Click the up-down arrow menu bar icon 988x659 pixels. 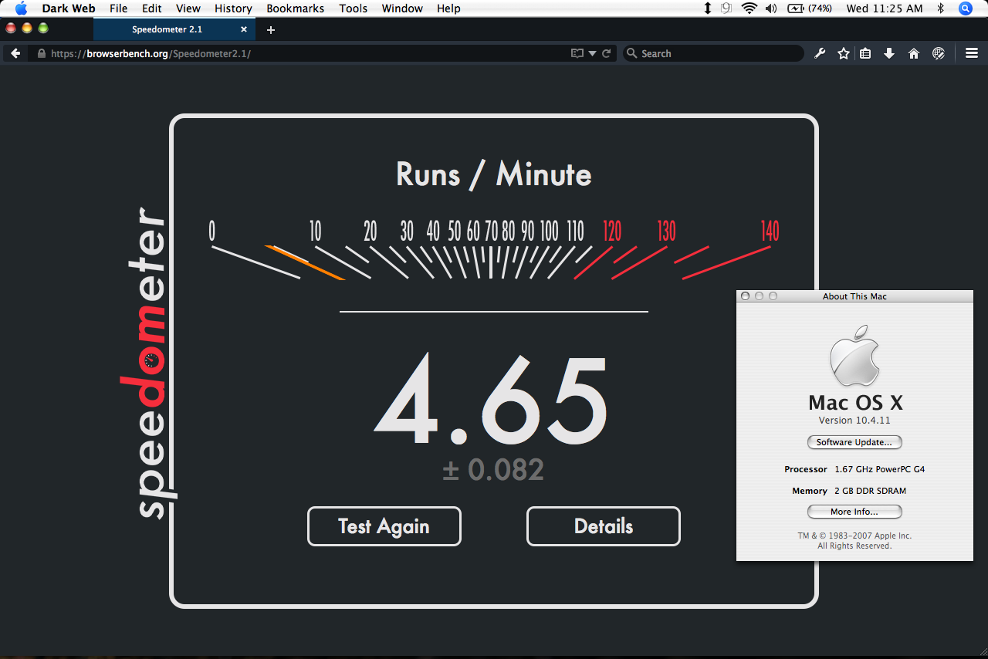click(x=708, y=8)
